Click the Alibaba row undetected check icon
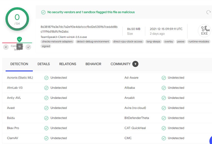Image resolution: width=212 pixels, height=144 pixels. pyautogui.click(x=164, y=88)
